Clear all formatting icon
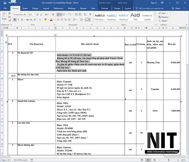189x162 pixels. tap(53, 14)
